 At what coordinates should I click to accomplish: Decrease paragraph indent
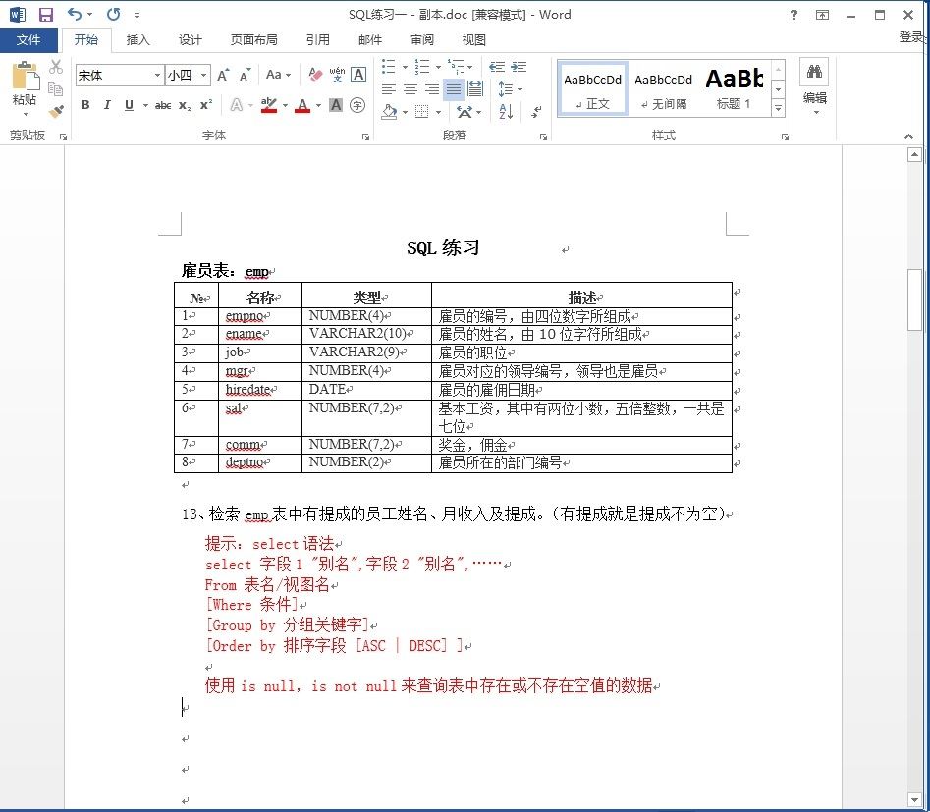click(497, 67)
